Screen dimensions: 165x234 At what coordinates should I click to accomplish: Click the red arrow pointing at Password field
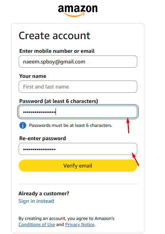pos(128,125)
